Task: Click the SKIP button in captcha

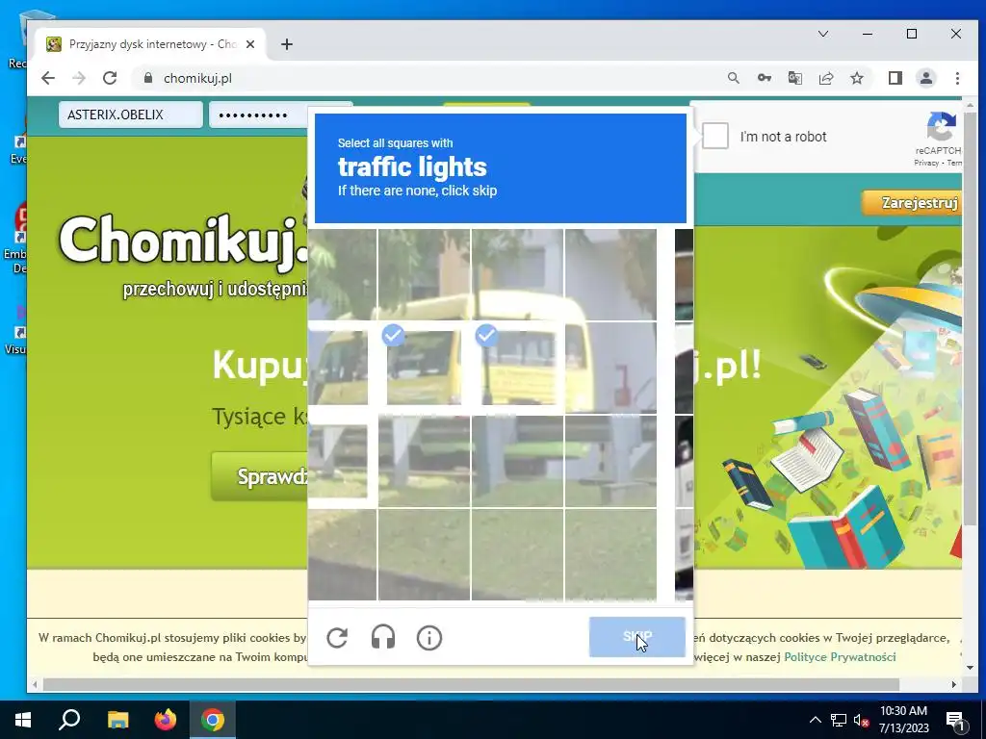Action: click(x=637, y=637)
